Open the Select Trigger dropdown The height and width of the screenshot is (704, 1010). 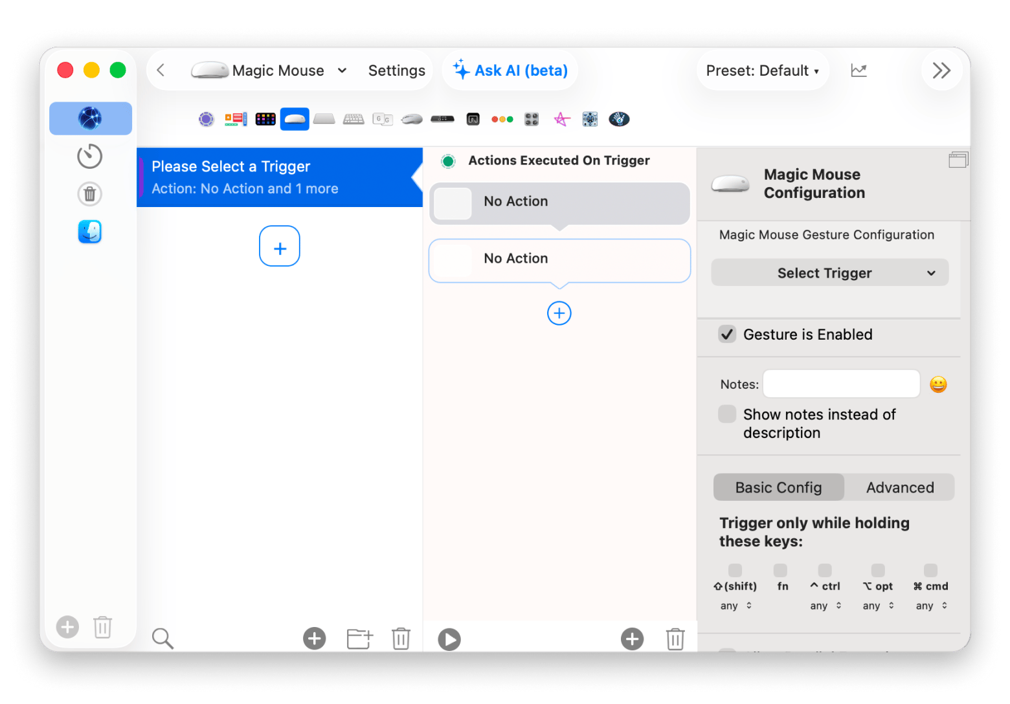(x=830, y=273)
